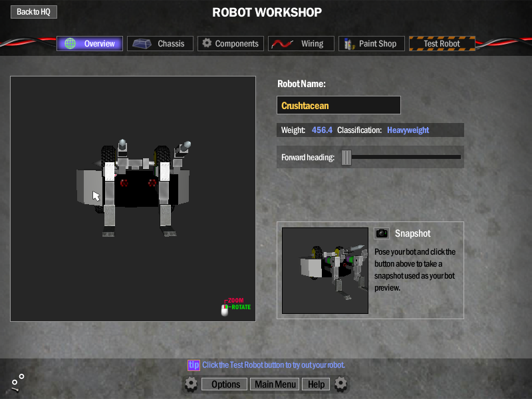This screenshot has width=532, height=399.
Task: Click the purple tip icon
Action: tap(194, 365)
